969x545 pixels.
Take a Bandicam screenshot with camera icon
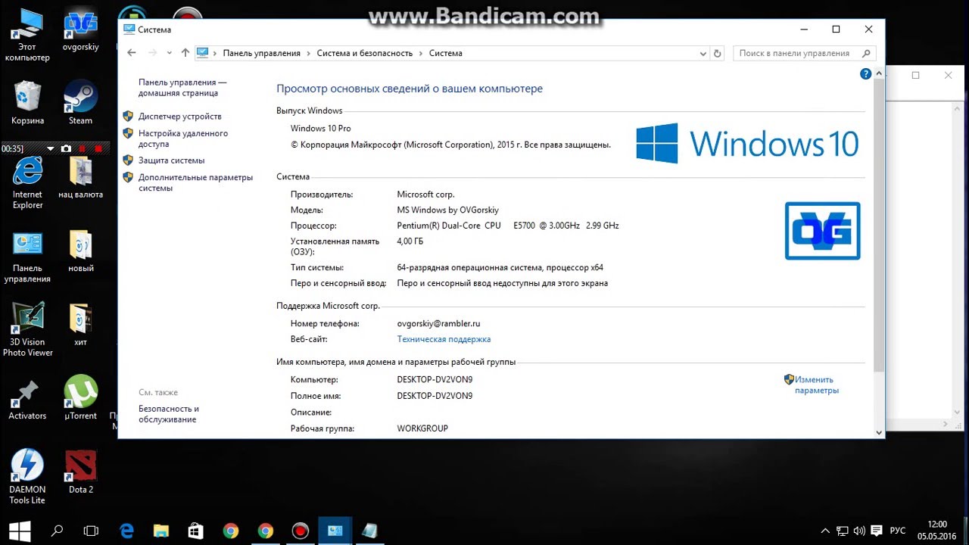[66, 148]
